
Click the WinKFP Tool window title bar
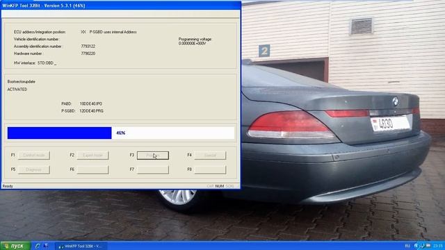tap(120, 6)
